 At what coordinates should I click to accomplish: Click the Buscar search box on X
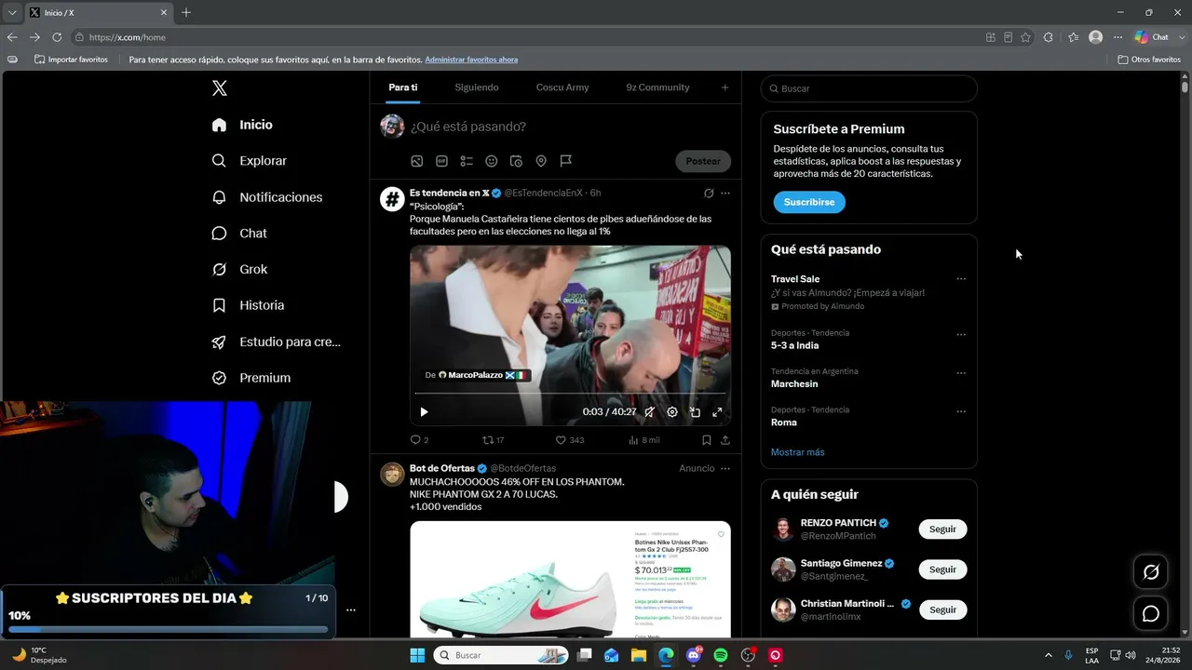click(x=869, y=88)
